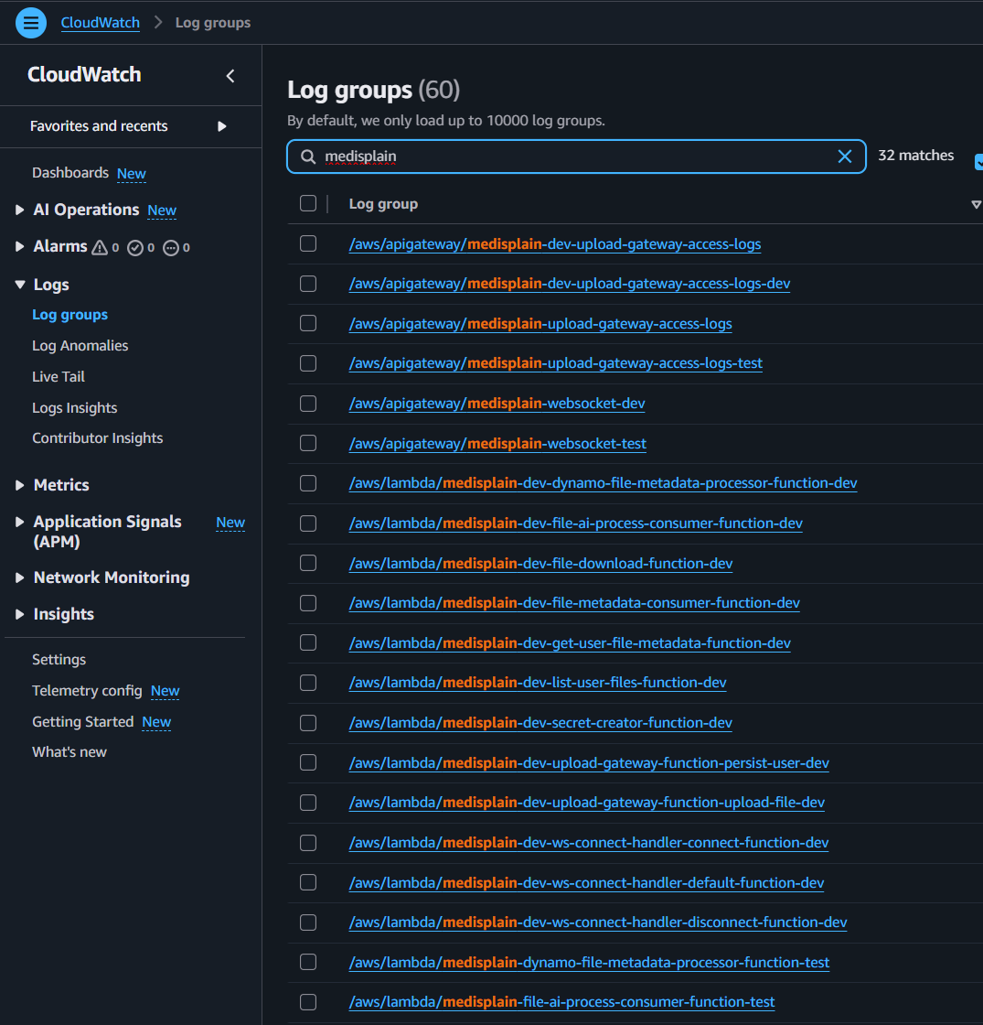The width and height of the screenshot is (983, 1025).
Task: Check the medisplain-websocket-test row checkbox
Action: tap(308, 443)
